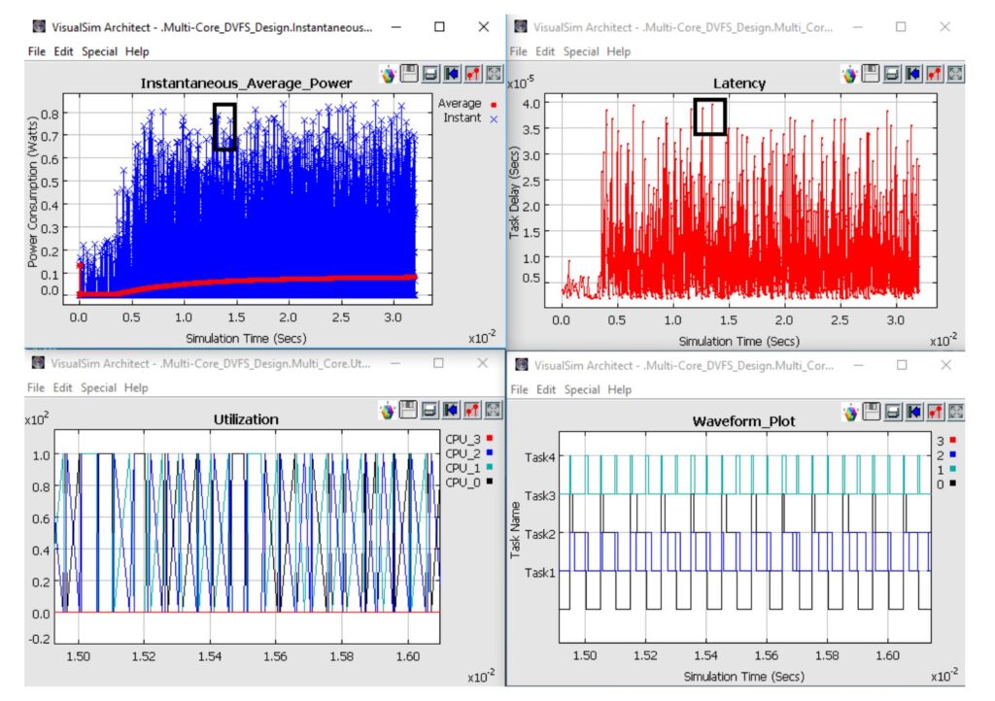Open Special menu in Instantaneous_Average_Power window
The height and width of the screenshot is (701, 995).
pyautogui.click(x=100, y=51)
